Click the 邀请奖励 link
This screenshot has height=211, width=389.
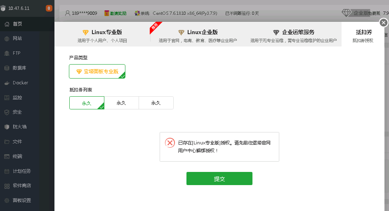tap(118, 13)
